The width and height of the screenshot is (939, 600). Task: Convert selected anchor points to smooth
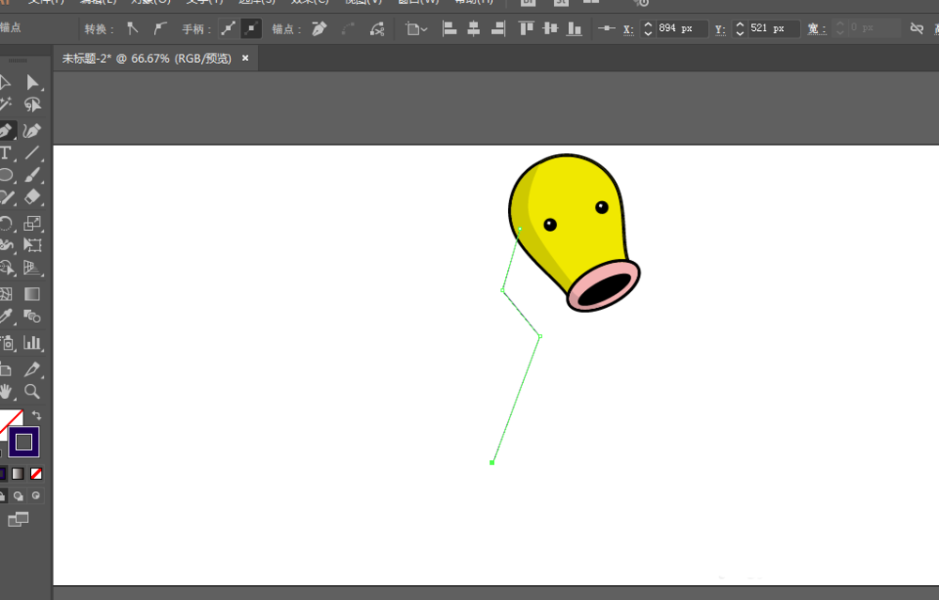161,29
